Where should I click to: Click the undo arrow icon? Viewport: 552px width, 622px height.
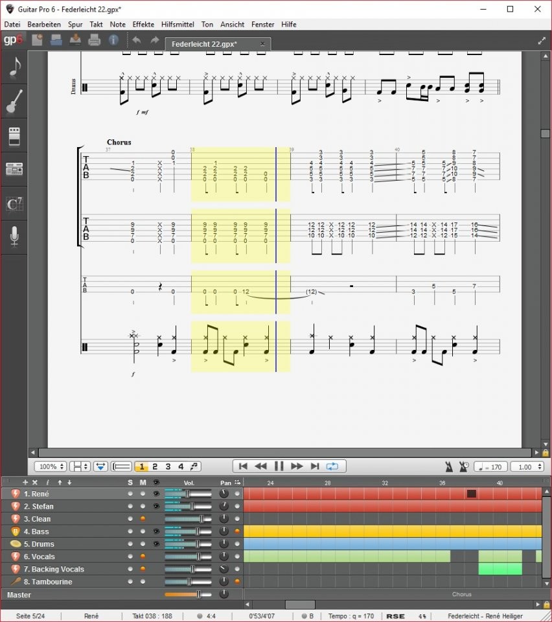[x=137, y=40]
